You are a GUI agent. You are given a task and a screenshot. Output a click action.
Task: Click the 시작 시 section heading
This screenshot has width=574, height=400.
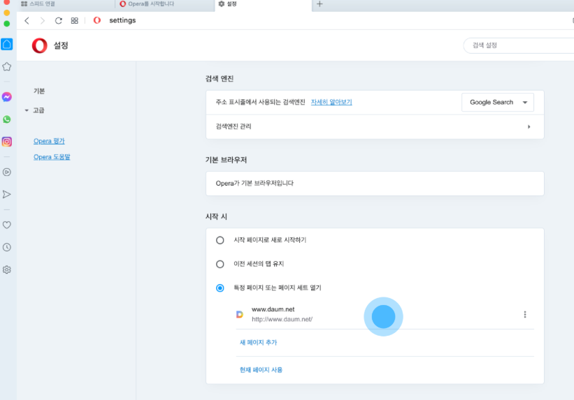coord(216,217)
